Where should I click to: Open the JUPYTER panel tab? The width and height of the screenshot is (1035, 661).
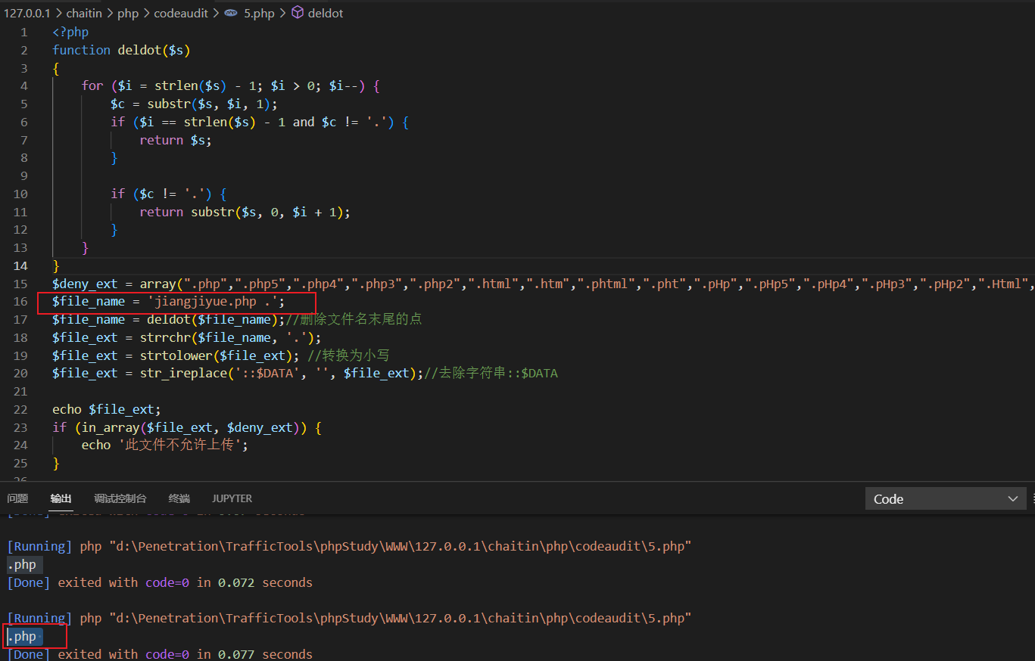[232, 498]
